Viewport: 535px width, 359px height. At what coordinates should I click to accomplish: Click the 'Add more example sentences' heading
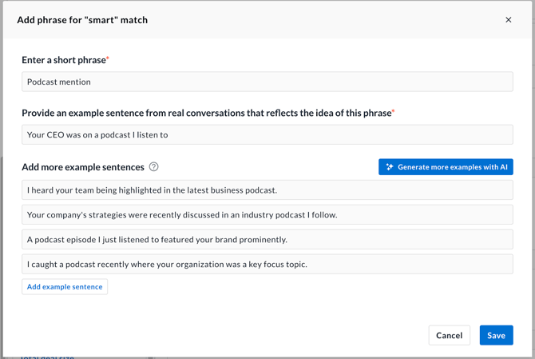(83, 167)
